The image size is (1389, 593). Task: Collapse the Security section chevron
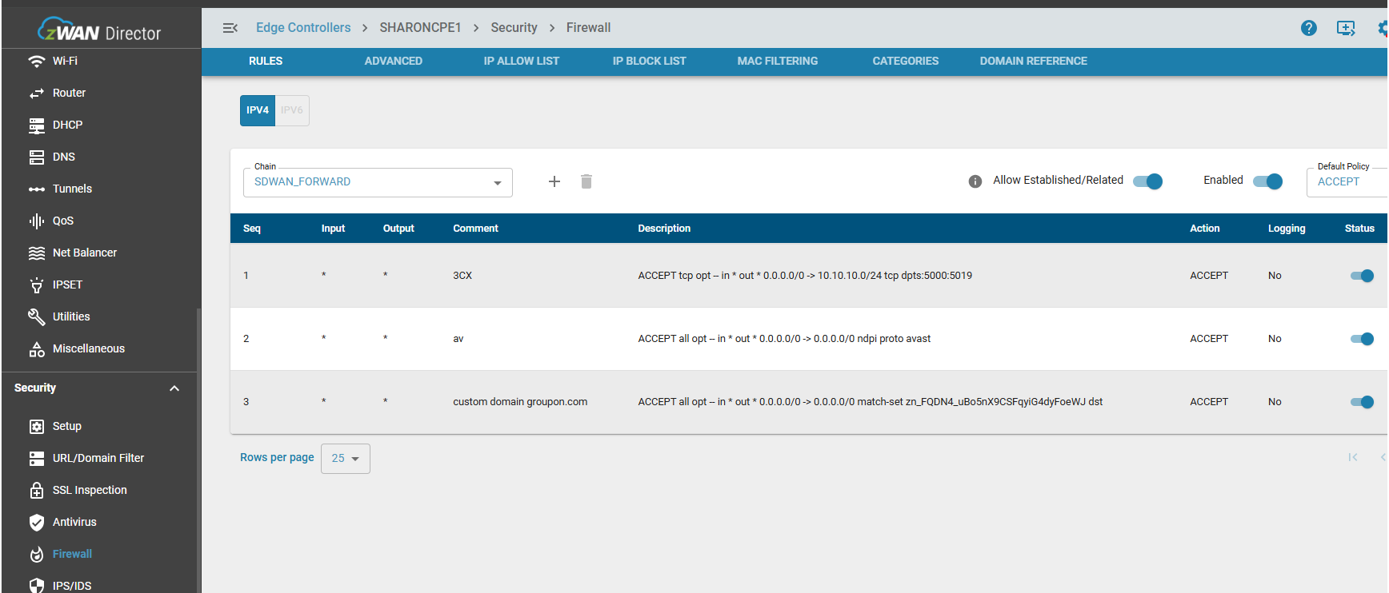174,388
